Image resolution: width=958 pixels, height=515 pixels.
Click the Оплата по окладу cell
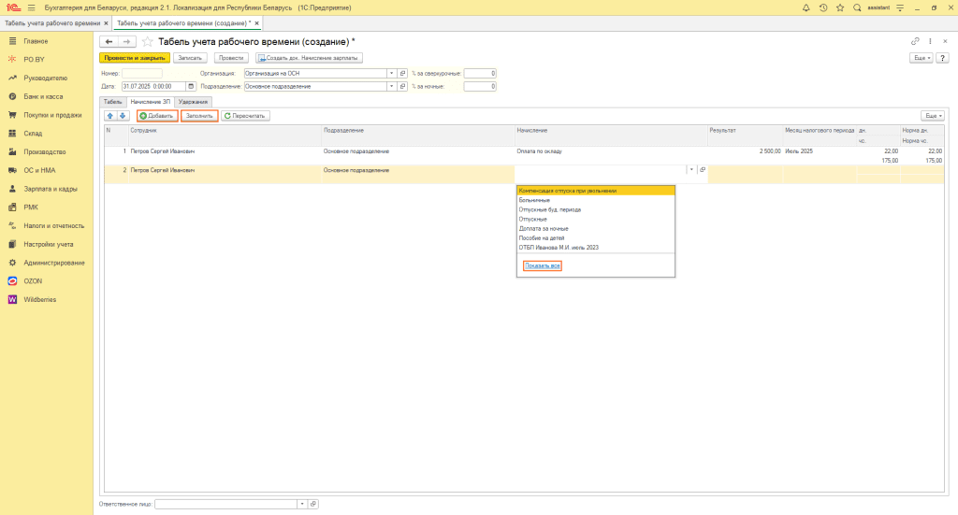click(x=611, y=151)
